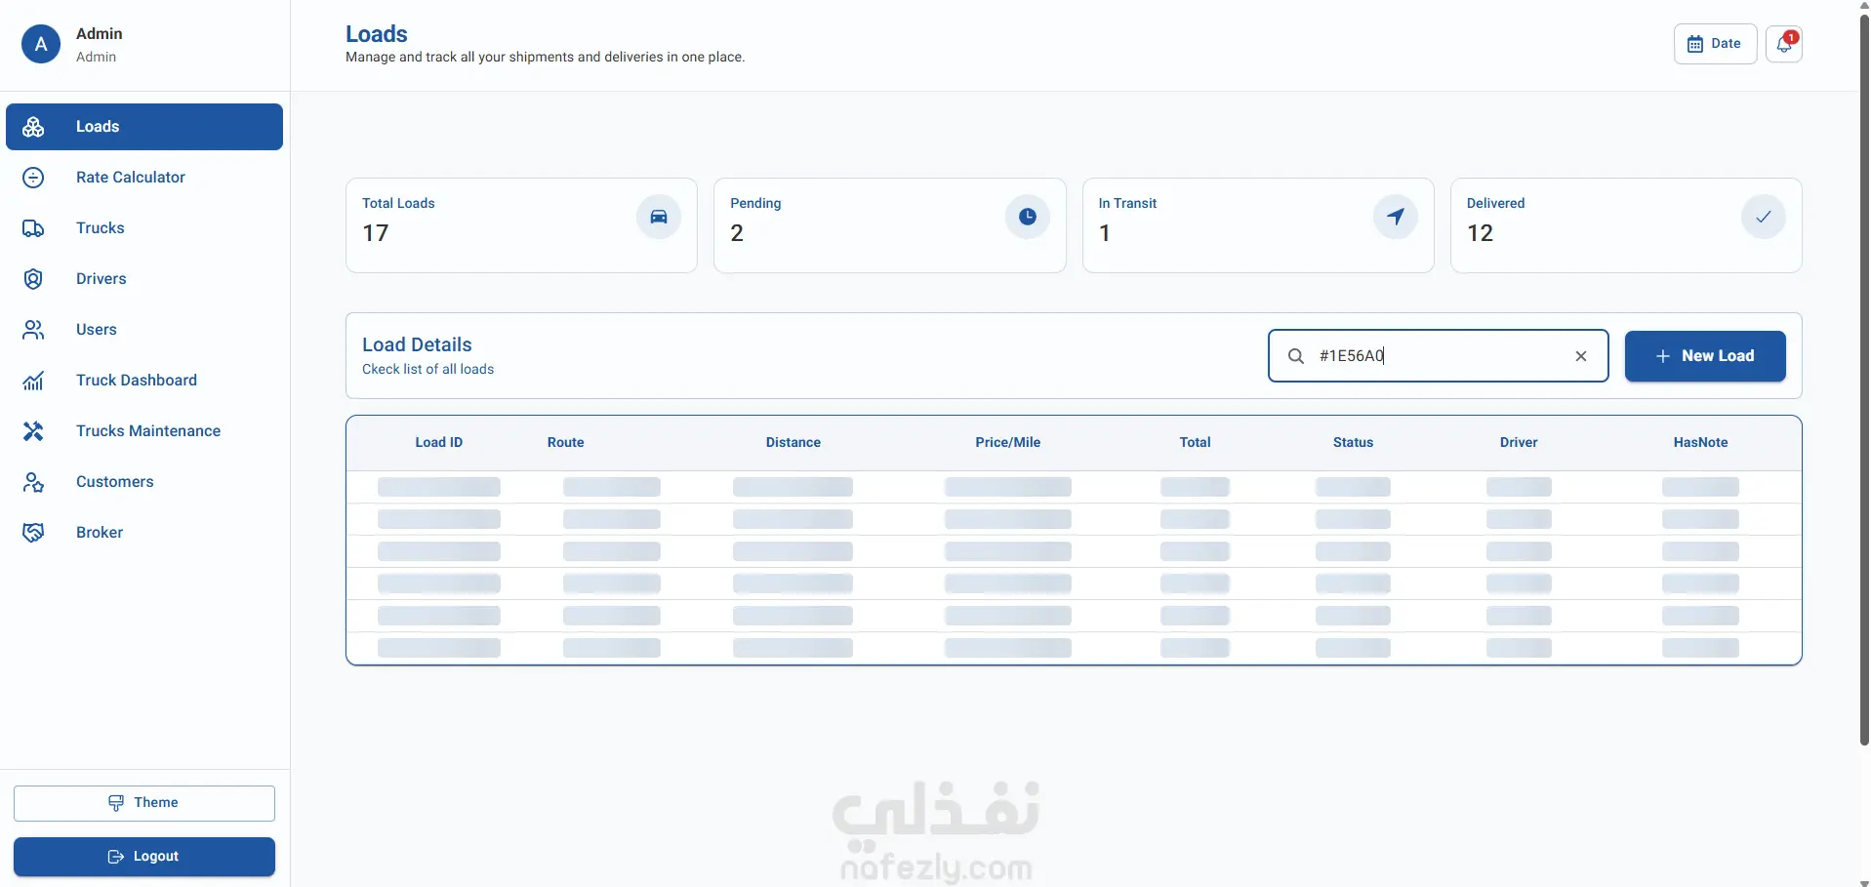Click the HasNote column header

(1701, 443)
